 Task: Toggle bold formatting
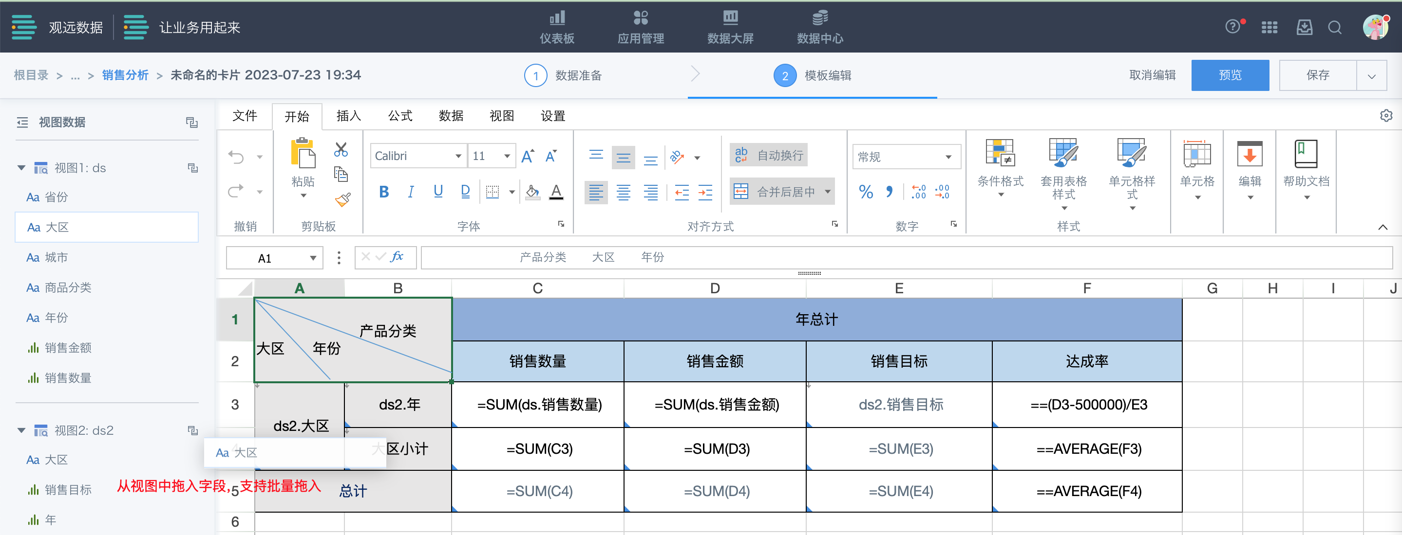[x=384, y=192]
